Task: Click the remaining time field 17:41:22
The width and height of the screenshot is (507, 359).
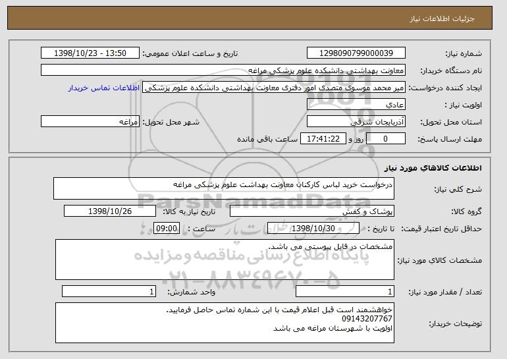Action: tap(323, 139)
